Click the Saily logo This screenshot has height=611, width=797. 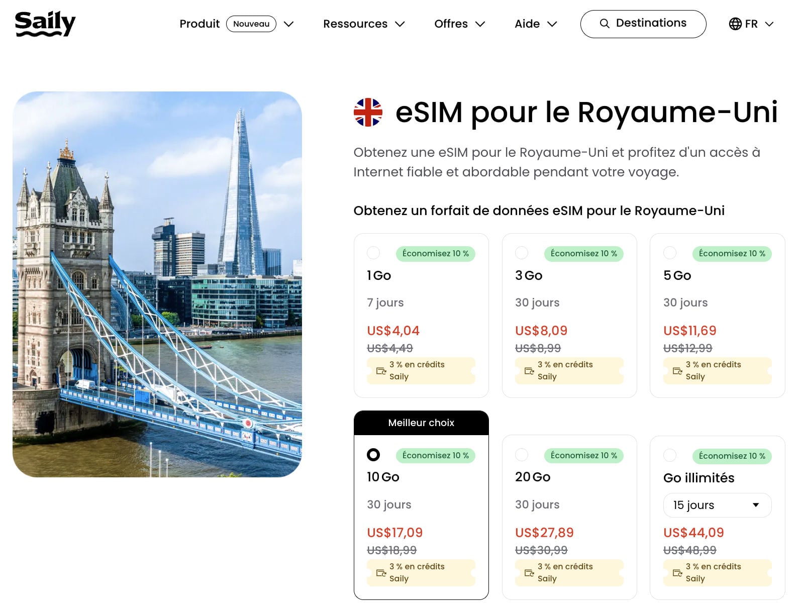(45, 23)
